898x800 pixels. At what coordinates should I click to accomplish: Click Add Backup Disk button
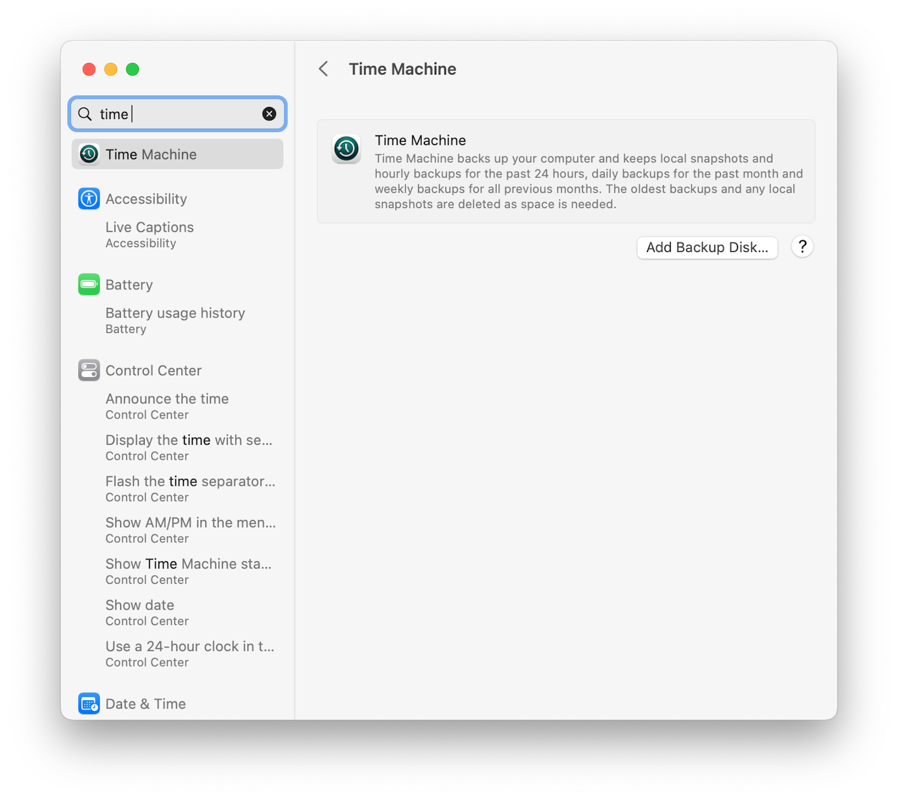pyautogui.click(x=707, y=248)
